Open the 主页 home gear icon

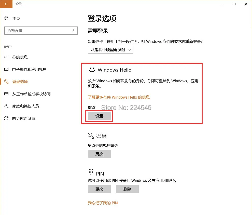(6, 18)
